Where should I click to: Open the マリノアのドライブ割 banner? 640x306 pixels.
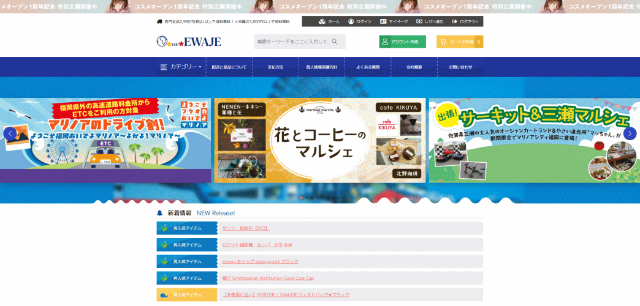coord(105,140)
